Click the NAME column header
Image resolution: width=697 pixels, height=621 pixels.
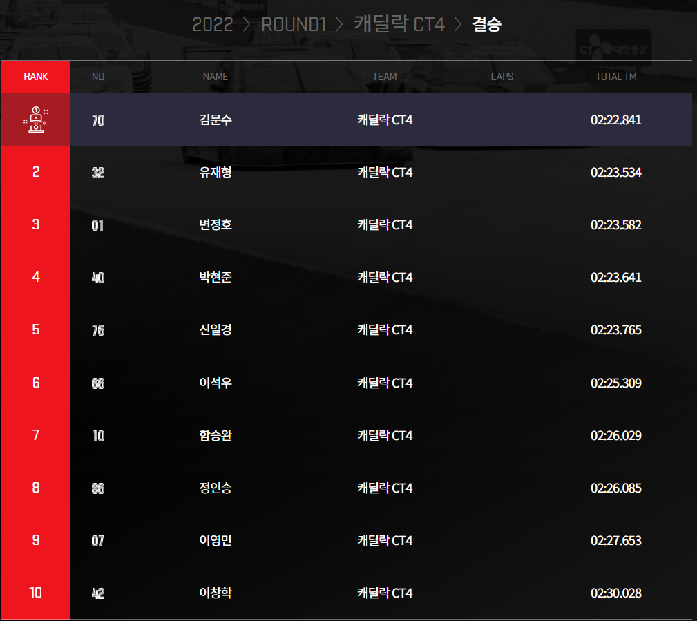pyautogui.click(x=216, y=77)
